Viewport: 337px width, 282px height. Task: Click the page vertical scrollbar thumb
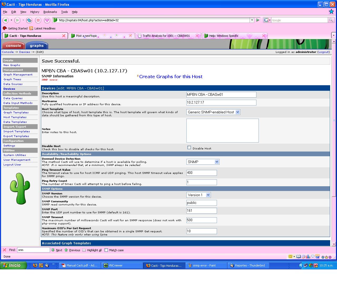coord(334,120)
